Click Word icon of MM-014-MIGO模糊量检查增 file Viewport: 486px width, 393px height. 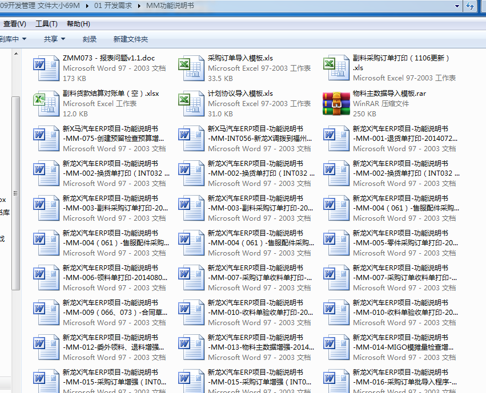tap(336, 347)
